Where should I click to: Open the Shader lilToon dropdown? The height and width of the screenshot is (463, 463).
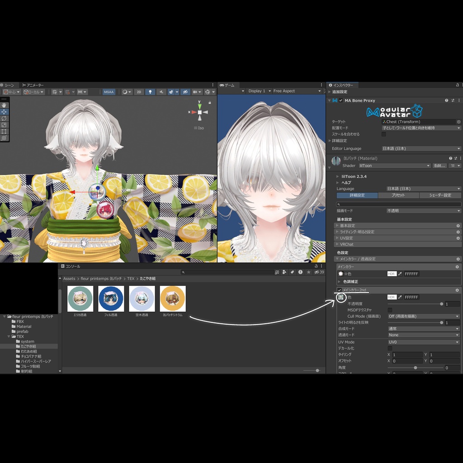coord(394,165)
